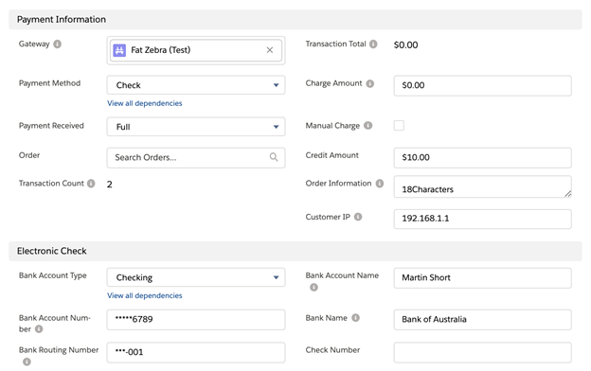Click the Bank Name info icon

point(355,318)
